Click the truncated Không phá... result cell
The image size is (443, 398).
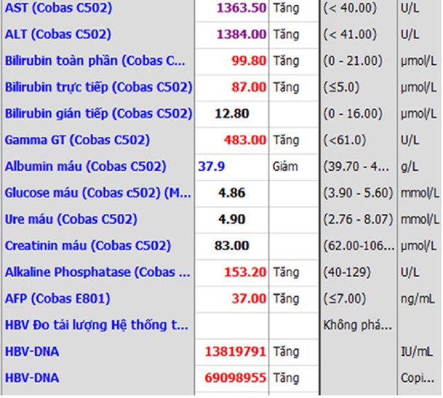pyautogui.click(x=357, y=325)
